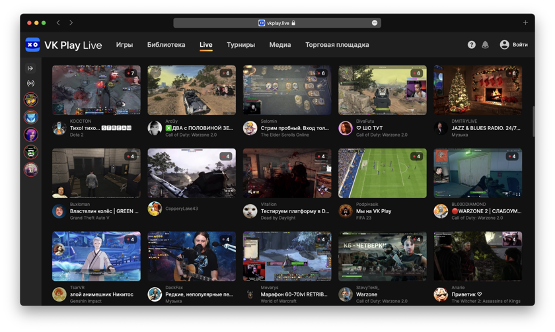Open stream title JAZZ & BLUES RADIO. 24/7
555x332 pixels.
(486, 128)
